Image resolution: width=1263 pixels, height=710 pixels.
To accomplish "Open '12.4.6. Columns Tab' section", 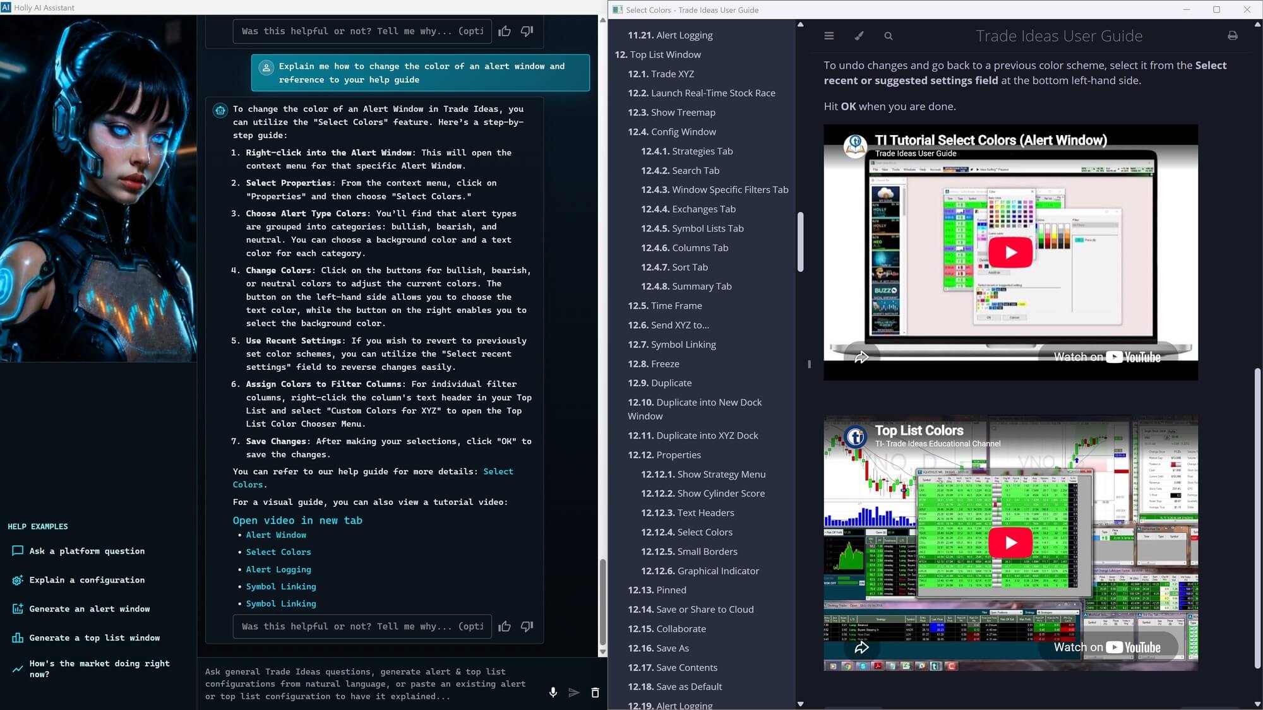I will coord(685,248).
